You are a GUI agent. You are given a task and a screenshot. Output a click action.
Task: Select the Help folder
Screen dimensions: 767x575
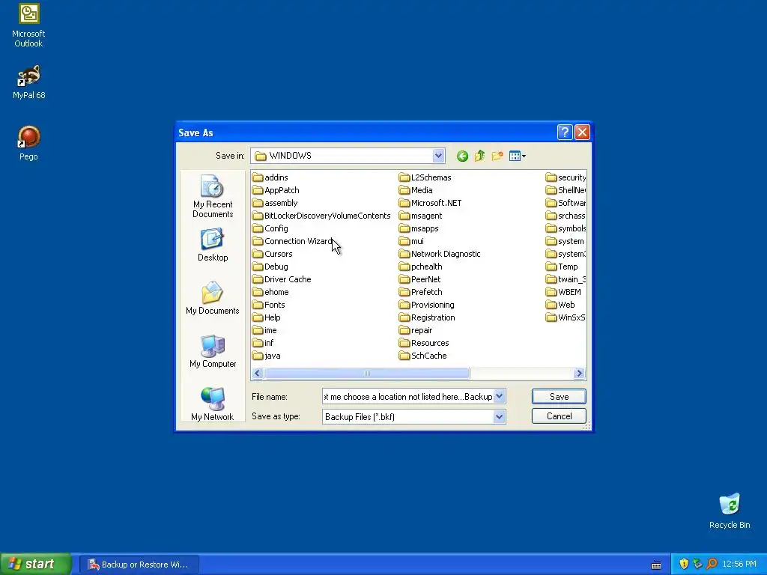point(267,317)
